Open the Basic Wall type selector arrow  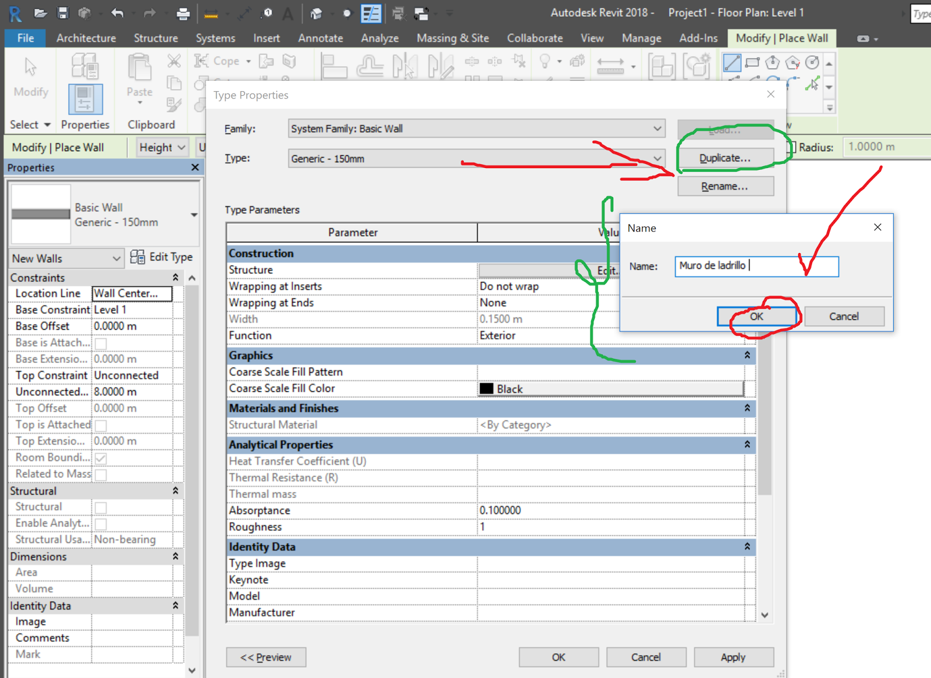tap(194, 215)
